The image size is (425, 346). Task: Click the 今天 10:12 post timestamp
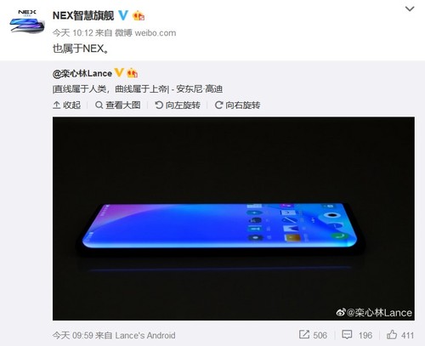click(73, 33)
